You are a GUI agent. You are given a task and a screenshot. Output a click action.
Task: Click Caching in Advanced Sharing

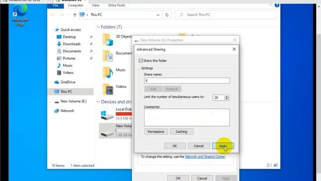pyautogui.click(x=182, y=132)
